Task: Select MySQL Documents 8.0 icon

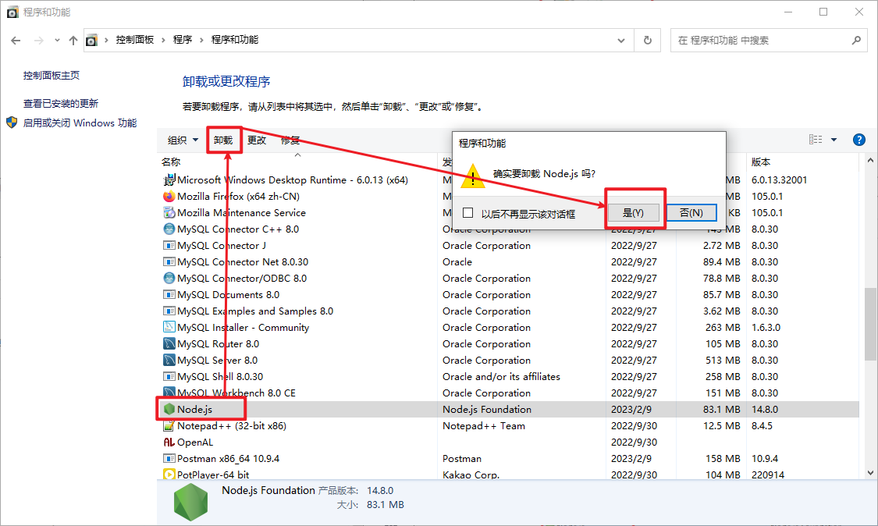Action: click(x=169, y=294)
